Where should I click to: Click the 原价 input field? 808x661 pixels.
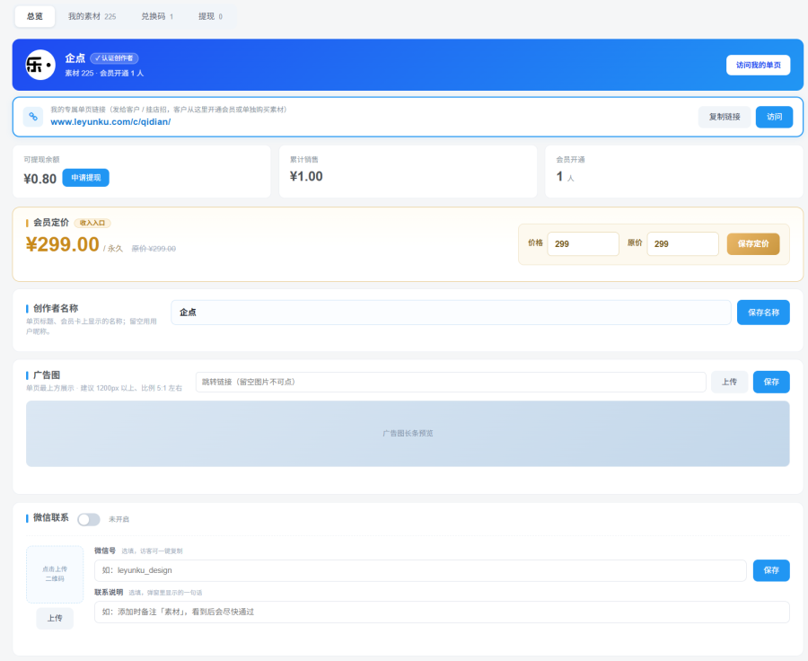click(683, 244)
